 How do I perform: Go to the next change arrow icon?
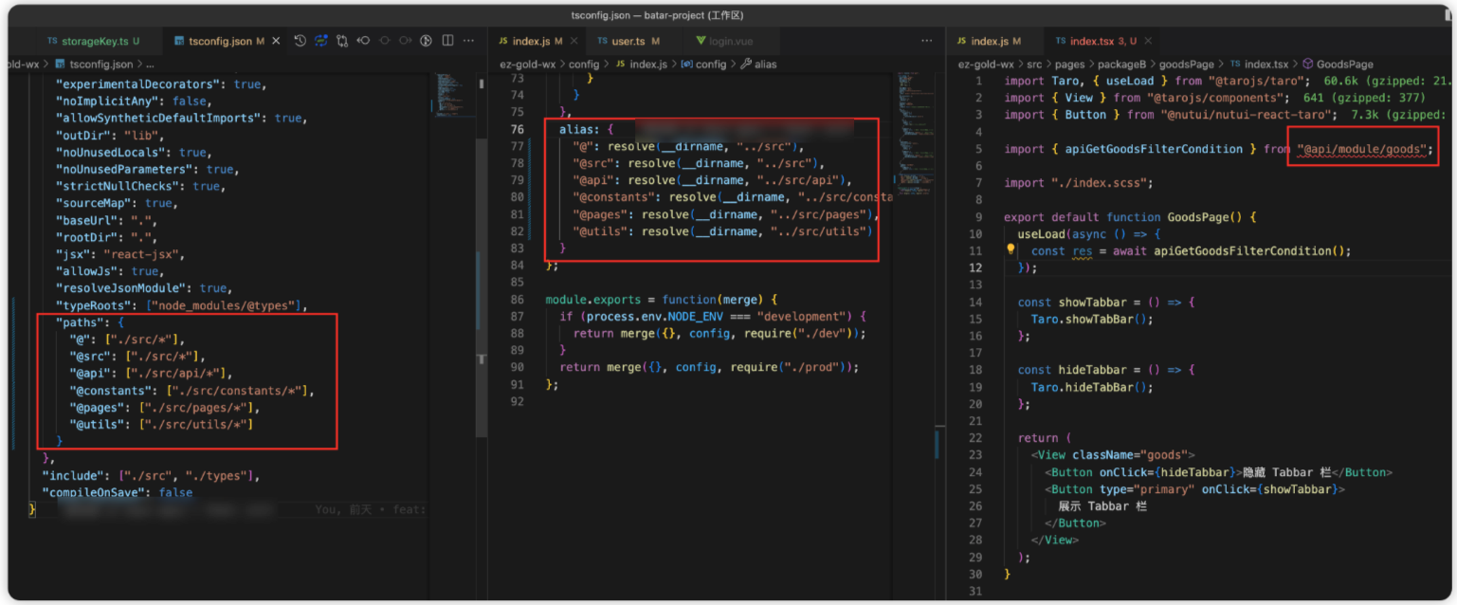405,41
